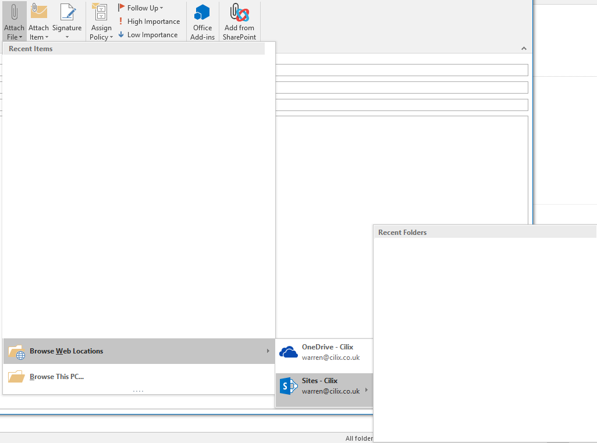This screenshot has width=597, height=443.
Task: Choose Browse This PC option
Action: (139, 377)
